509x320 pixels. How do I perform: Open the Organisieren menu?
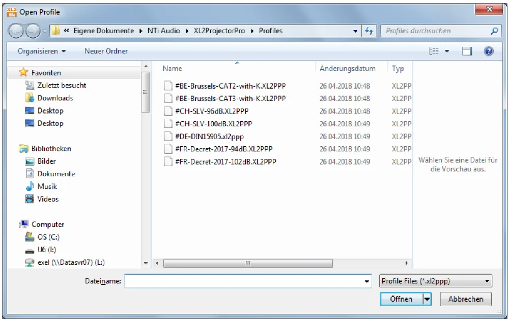pyautogui.click(x=42, y=51)
